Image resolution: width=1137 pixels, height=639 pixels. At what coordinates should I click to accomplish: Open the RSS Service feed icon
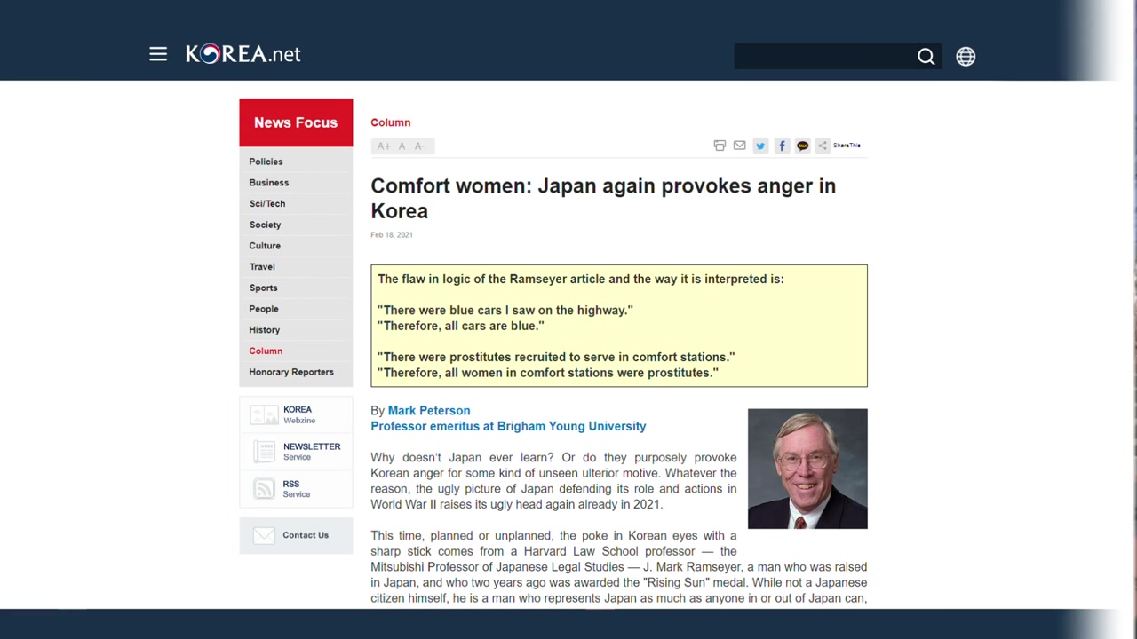(x=264, y=489)
